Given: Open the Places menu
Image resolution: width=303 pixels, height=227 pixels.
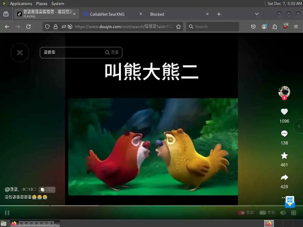Looking at the screenshot, I should (41, 4).
